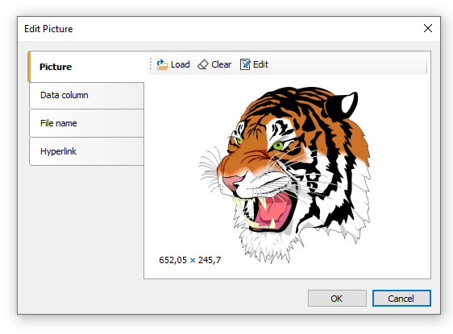The image size is (453, 334).
Task: Click the picture size text 652,05 × 245,7
Action: coord(189,260)
